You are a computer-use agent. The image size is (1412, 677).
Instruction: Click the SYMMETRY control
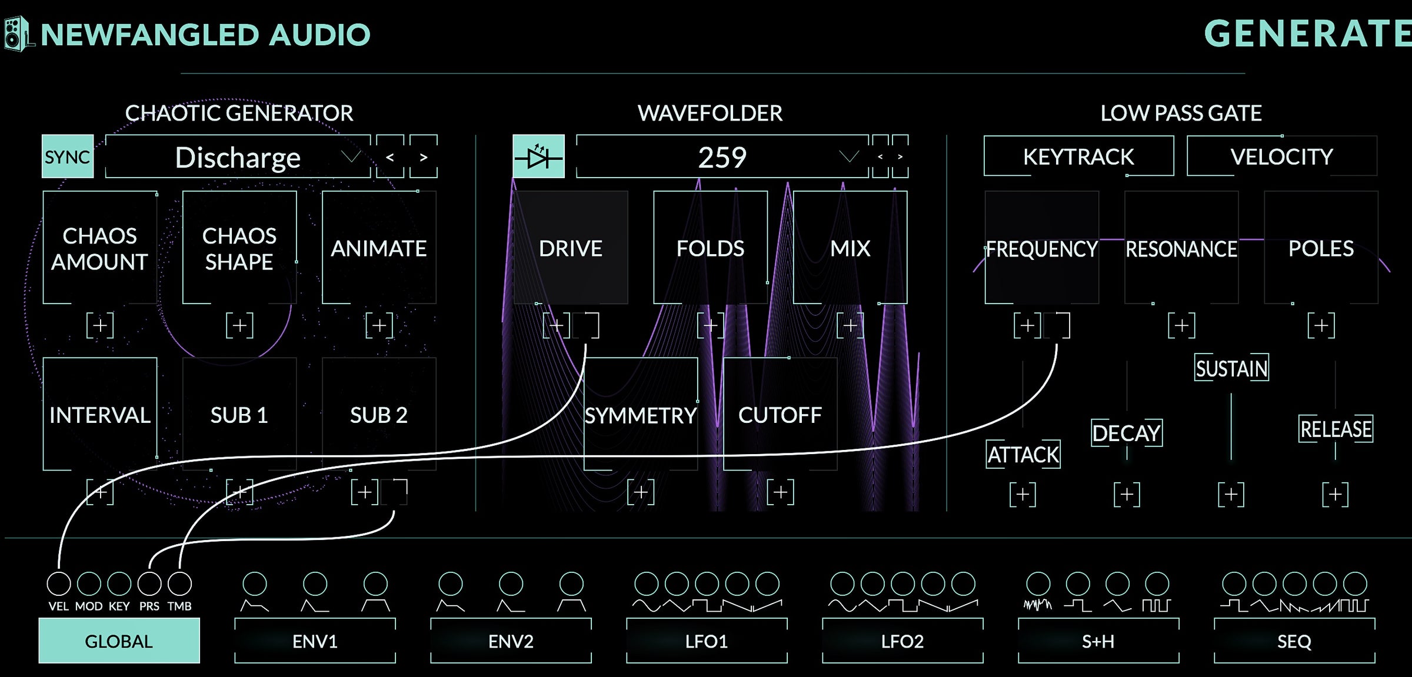point(641,414)
